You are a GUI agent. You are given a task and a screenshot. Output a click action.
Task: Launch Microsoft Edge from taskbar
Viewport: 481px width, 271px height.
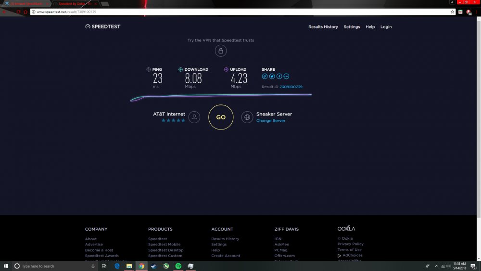117,266
